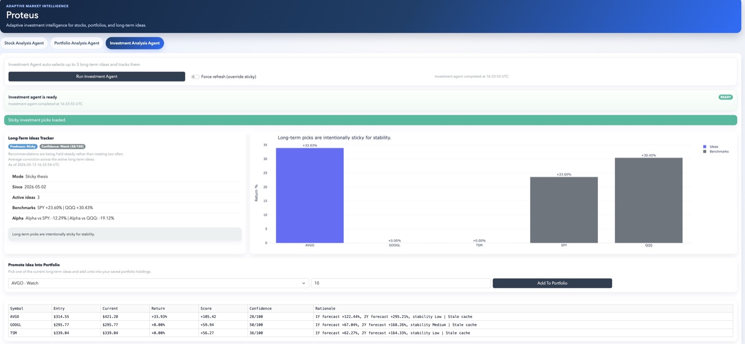745x344 pixels.
Task: Click the SPY benchmark bar in the chart
Action: click(x=564, y=210)
